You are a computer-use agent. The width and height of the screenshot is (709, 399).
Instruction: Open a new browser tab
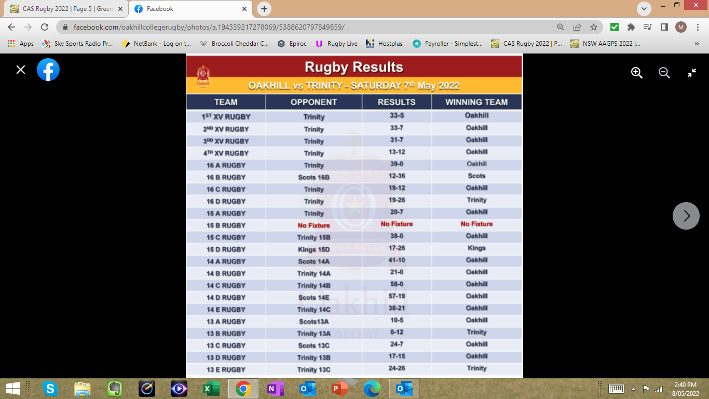(x=264, y=9)
